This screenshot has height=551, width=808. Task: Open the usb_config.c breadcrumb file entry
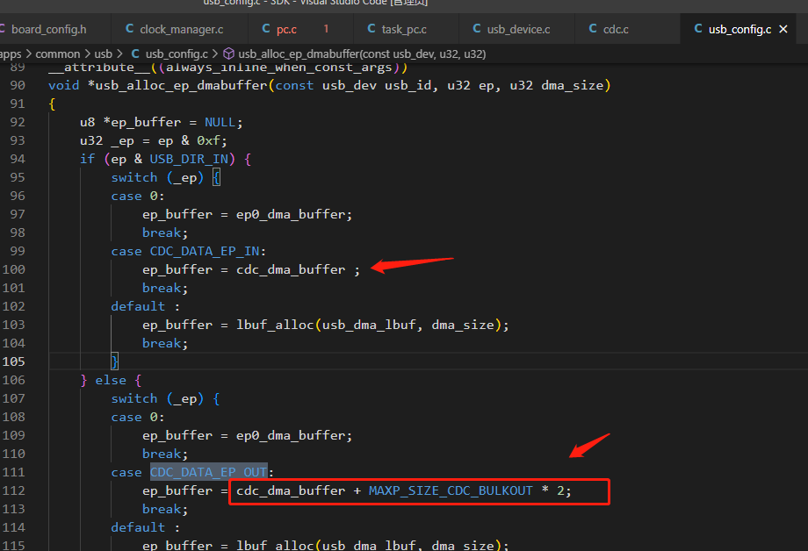[177, 54]
